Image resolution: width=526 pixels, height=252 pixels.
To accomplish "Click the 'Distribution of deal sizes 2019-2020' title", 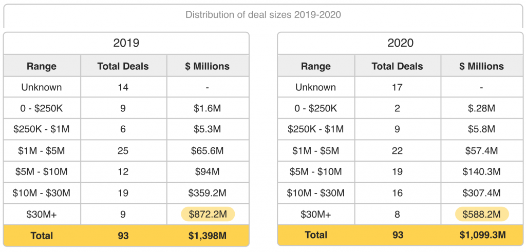I will tap(263, 15).
